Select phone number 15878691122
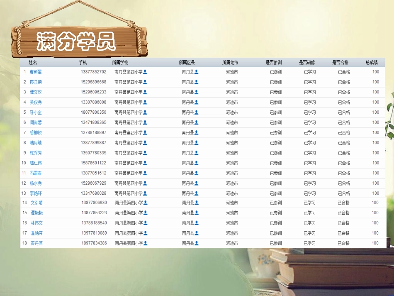Screen dimensions: 394x296 93,163
